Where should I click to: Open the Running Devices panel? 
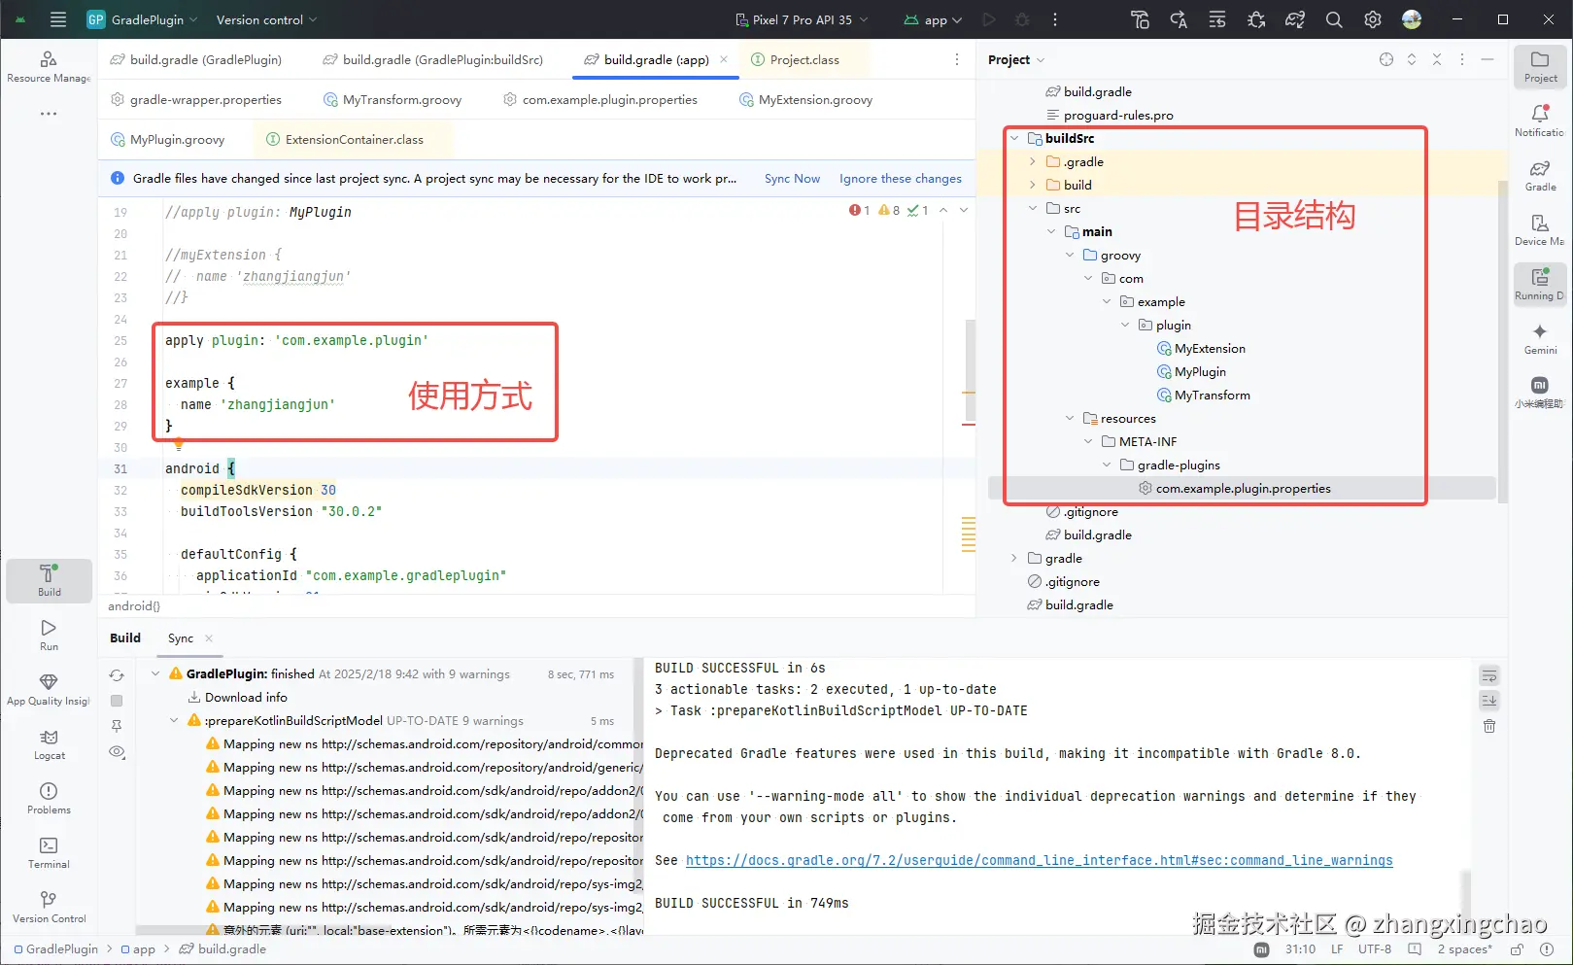tap(1540, 284)
